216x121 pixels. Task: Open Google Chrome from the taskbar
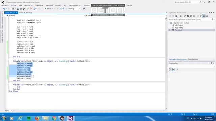[x=54, y=118]
